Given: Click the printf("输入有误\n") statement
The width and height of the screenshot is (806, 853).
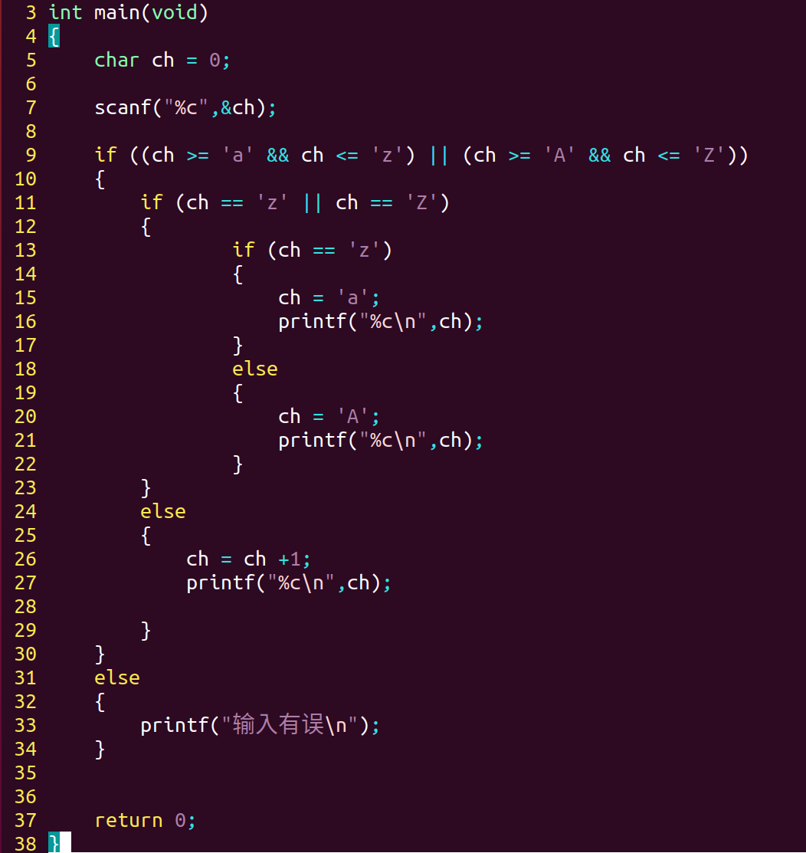Looking at the screenshot, I should click(260, 725).
